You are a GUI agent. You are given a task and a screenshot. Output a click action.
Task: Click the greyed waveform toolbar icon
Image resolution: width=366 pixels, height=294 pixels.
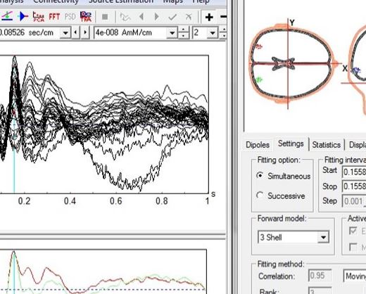(x=125, y=17)
